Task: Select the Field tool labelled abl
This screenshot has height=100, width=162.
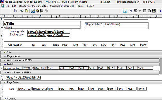Action: 136,11
